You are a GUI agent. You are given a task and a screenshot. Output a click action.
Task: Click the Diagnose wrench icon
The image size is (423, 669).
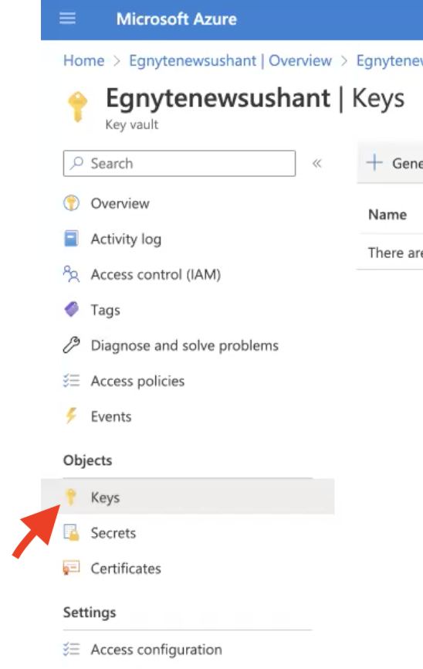[71, 345]
